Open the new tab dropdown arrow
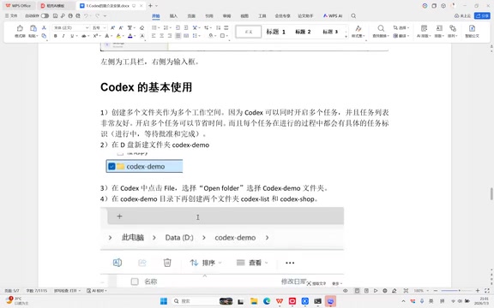The width and height of the screenshot is (494, 308). point(157,6)
